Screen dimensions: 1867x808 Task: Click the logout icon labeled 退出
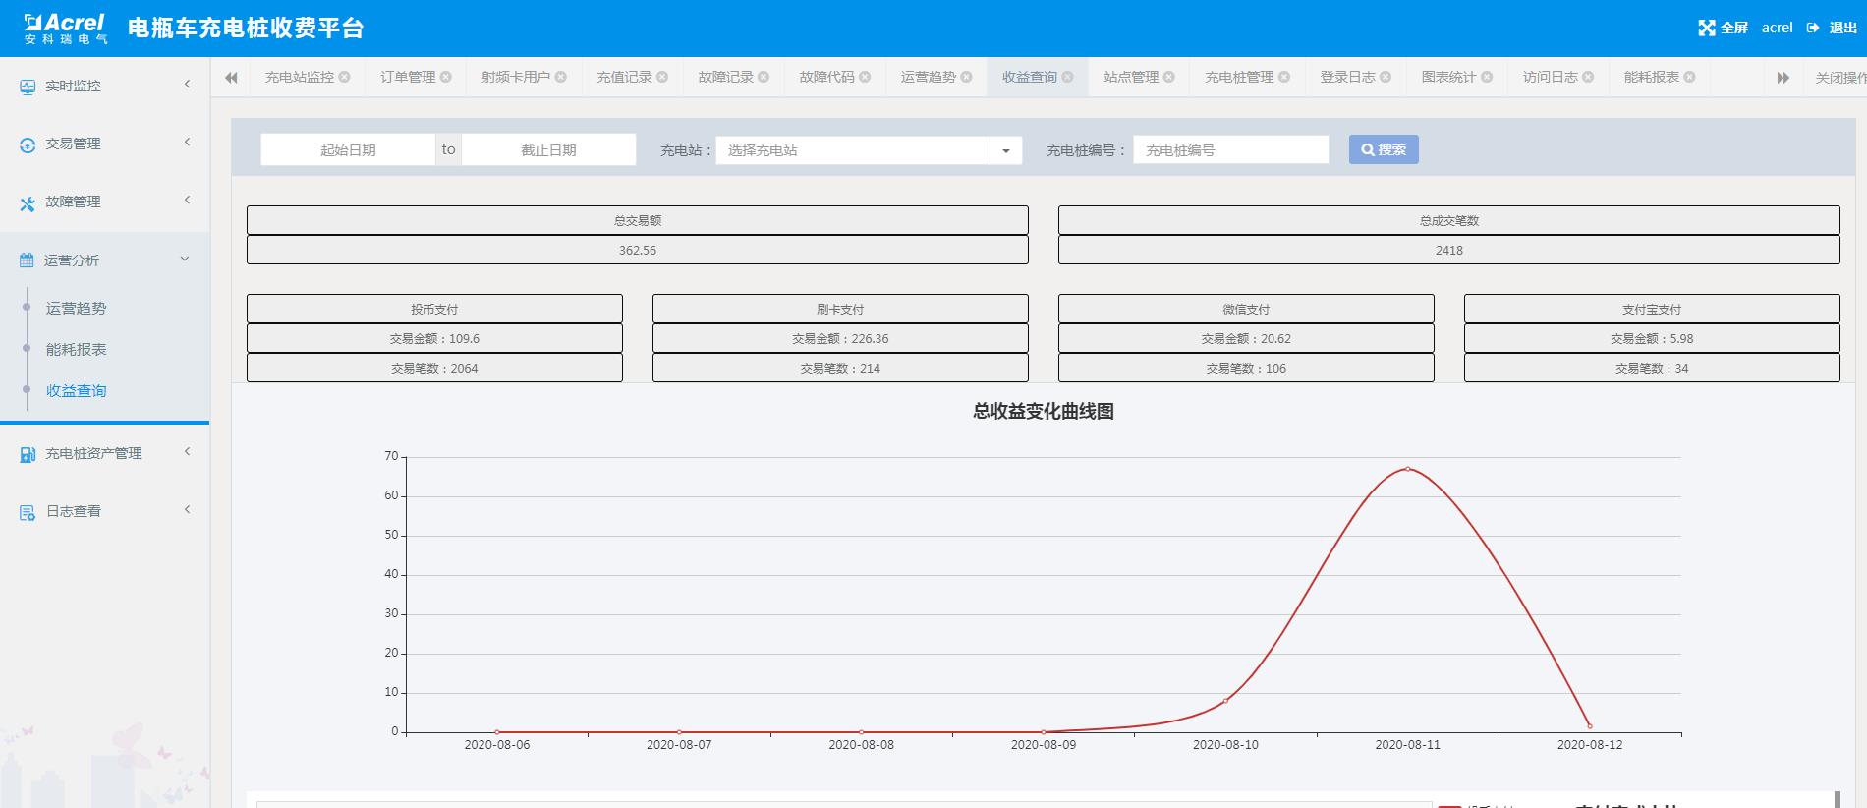click(1813, 28)
